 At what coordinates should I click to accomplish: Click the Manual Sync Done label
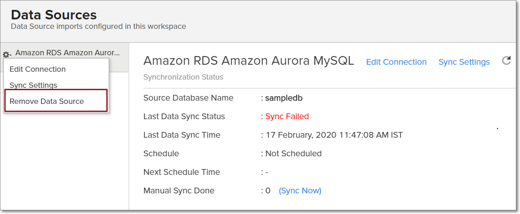pos(179,191)
